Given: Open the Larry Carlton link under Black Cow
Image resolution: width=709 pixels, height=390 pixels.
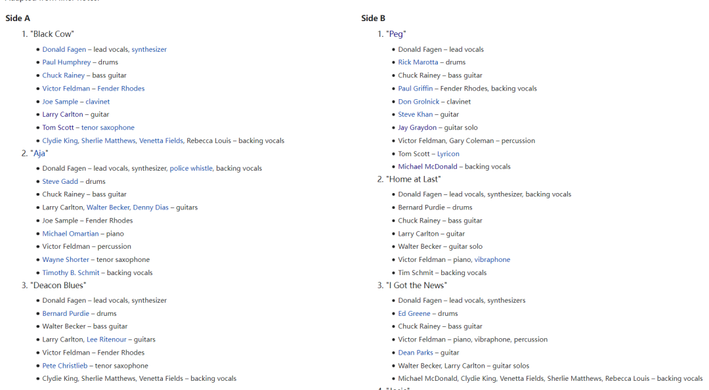Looking at the screenshot, I should 62,114.
